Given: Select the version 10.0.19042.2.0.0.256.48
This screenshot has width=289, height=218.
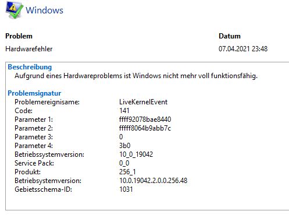Looking at the screenshot, I should (x=154, y=181).
